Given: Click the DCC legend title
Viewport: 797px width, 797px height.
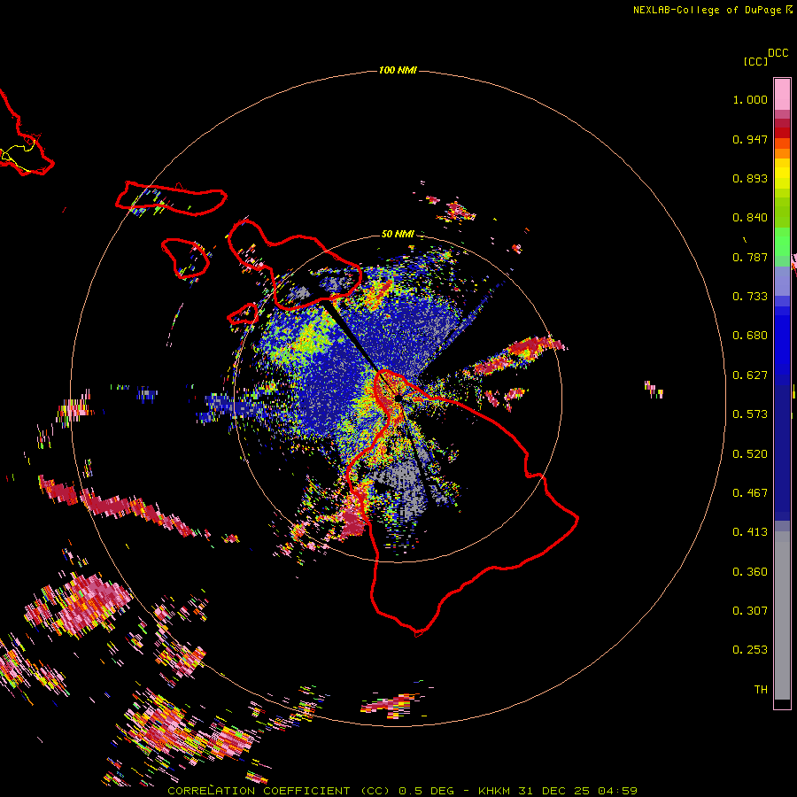Looking at the screenshot, I should tap(778, 53).
